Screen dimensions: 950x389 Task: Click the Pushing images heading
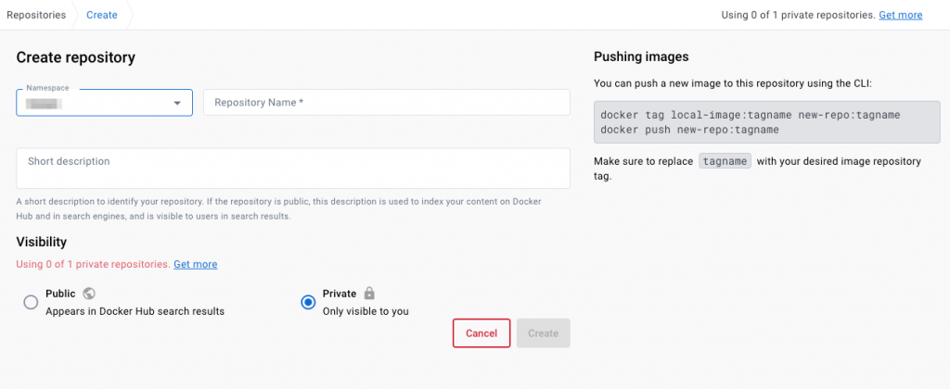click(641, 56)
